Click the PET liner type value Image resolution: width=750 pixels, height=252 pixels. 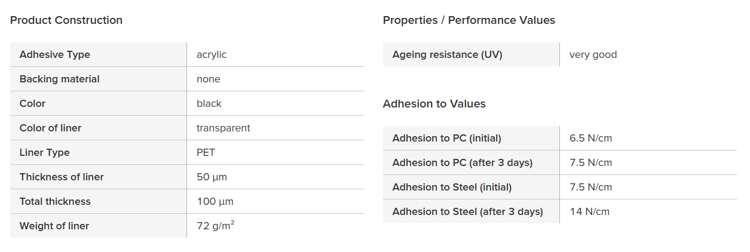click(x=206, y=152)
